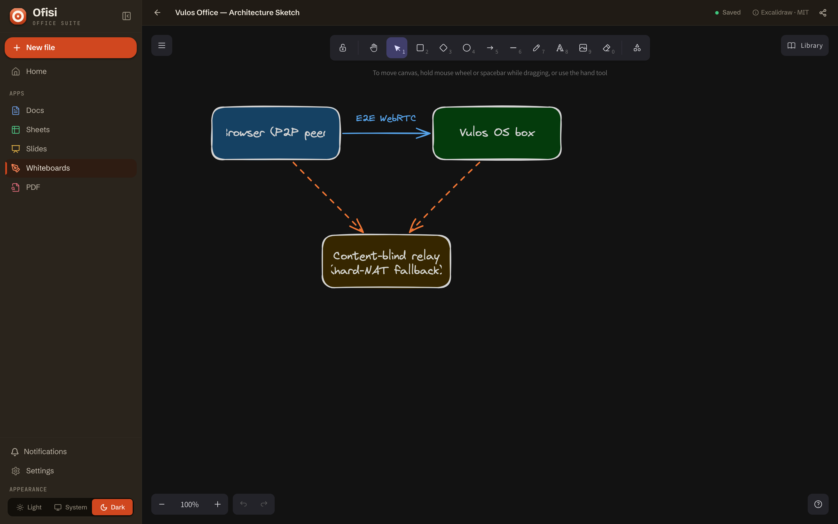
Task: Toggle the canvas lock tool
Action: coord(342,48)
